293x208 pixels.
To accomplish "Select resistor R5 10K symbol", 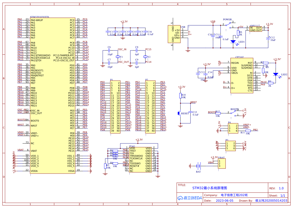I will (105, 166).
